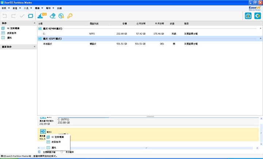
Task: Click the Undo toolbar icon
Action: pyautogui.click(x=5, y=16)
